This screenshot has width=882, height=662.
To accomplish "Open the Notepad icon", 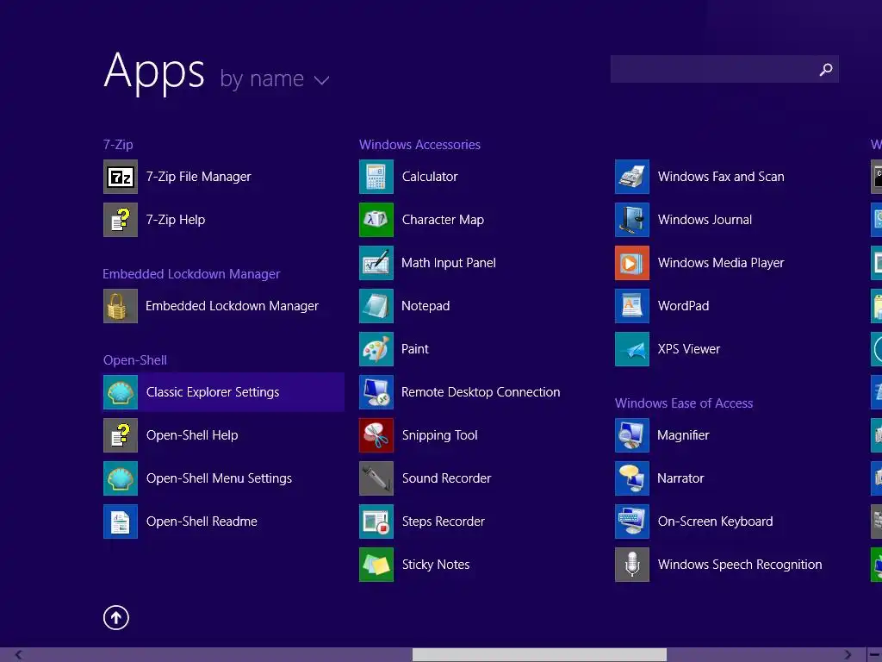I will click(x=376, y=306).
